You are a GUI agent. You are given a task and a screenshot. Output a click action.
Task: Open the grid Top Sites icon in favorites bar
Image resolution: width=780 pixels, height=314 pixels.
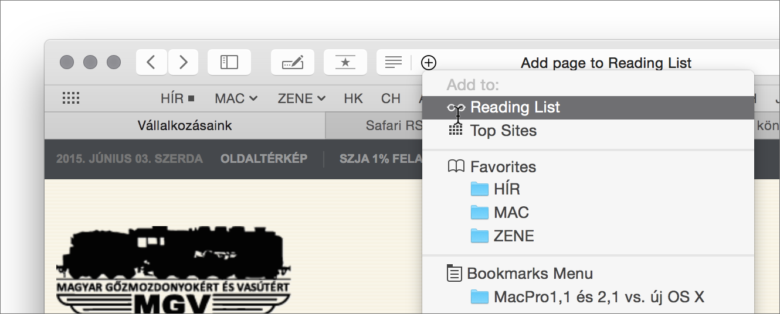[x=71, y=98]
